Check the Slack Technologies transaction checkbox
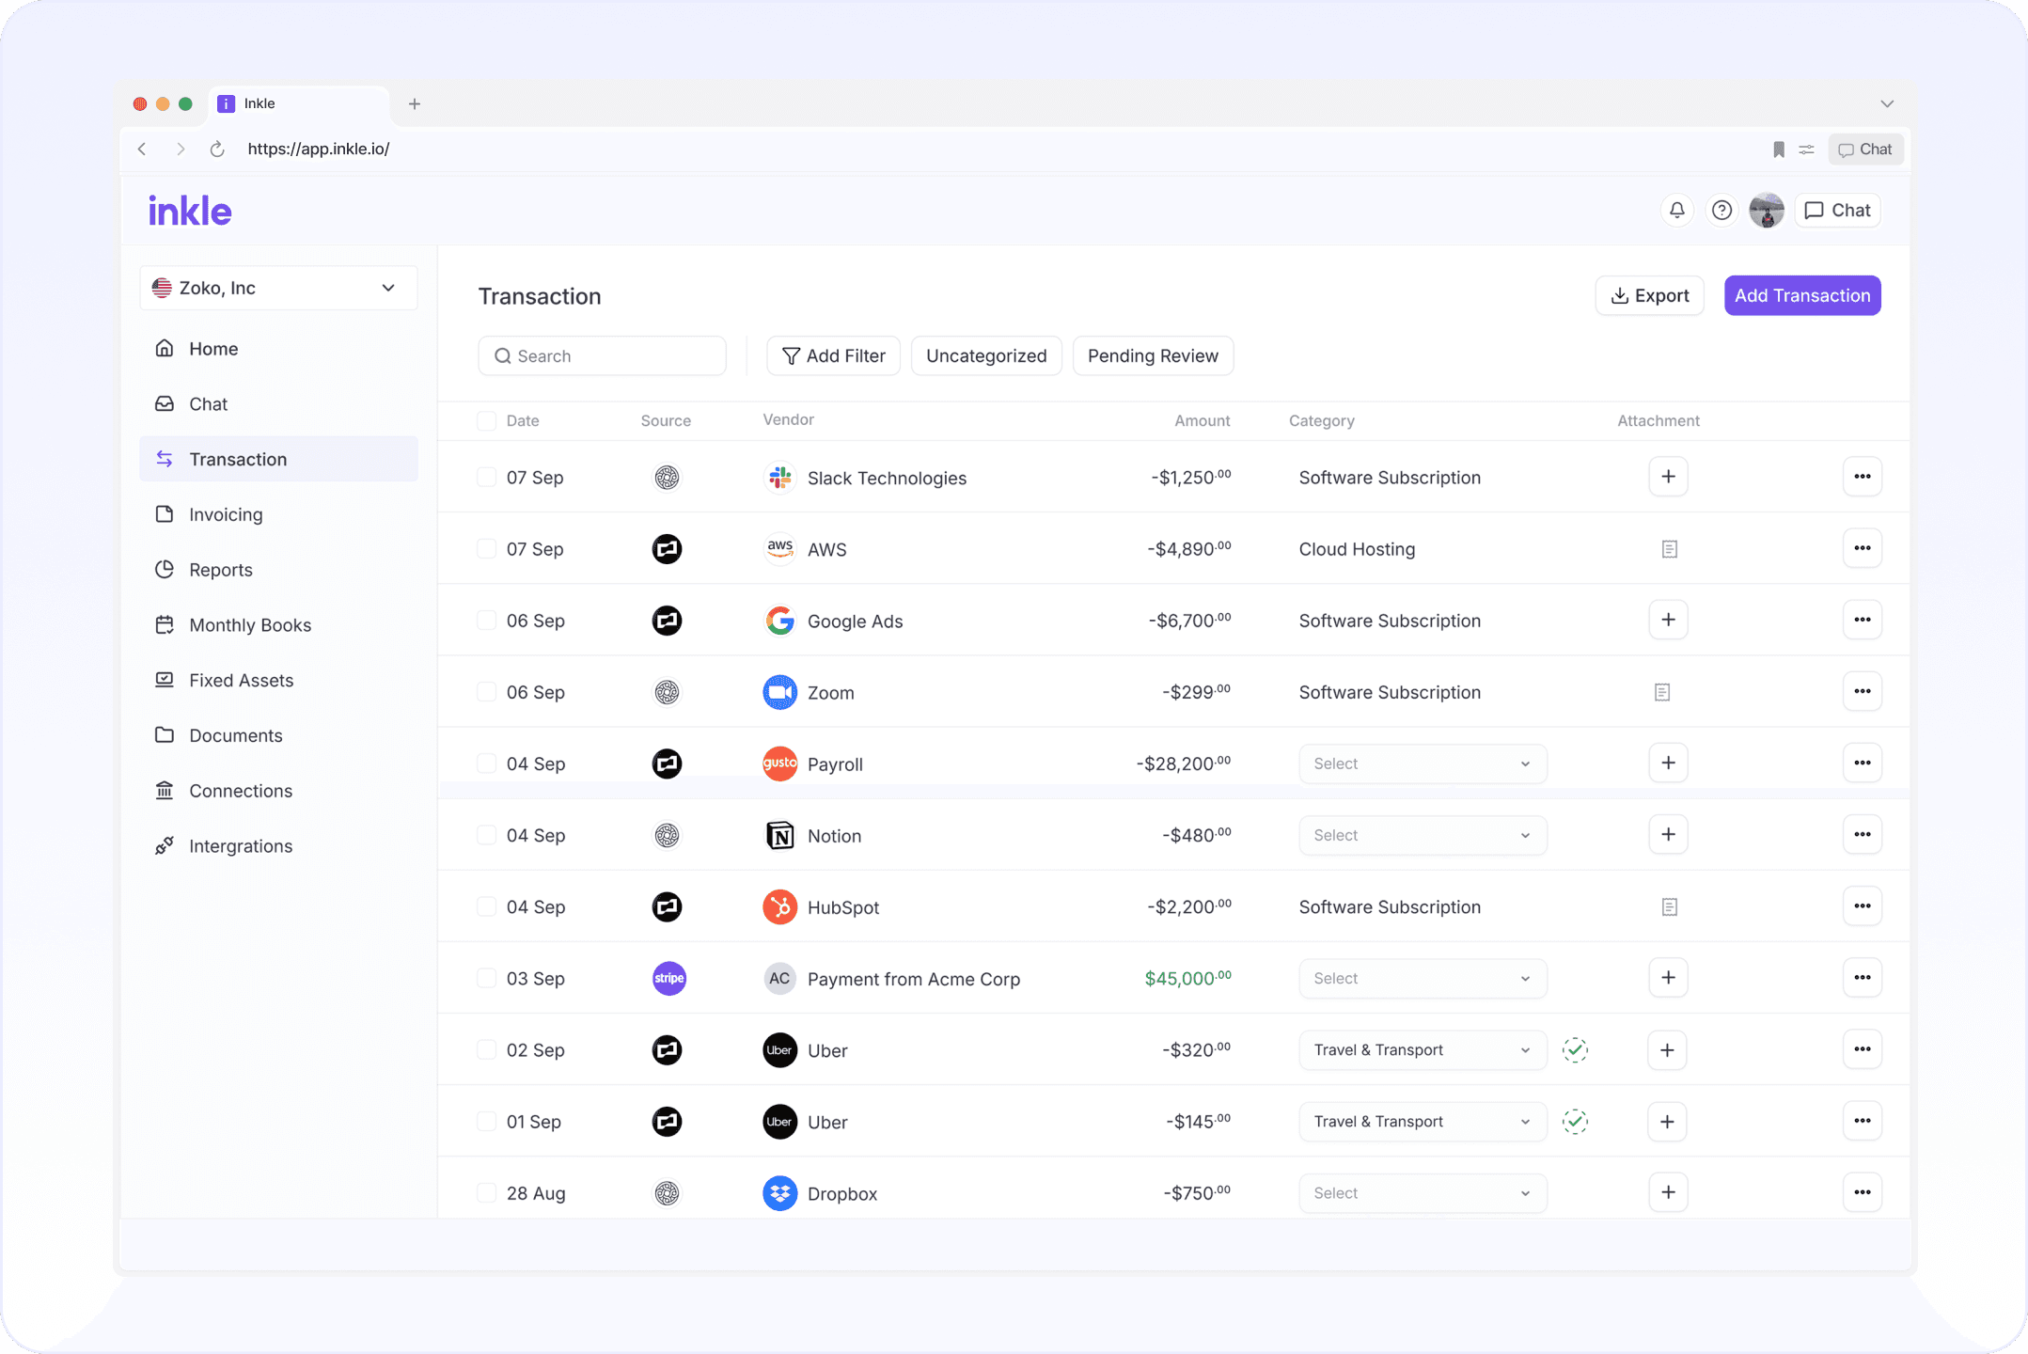Screen dimensions: 2028x1354 pyautogui.click(x=486, y=477)
